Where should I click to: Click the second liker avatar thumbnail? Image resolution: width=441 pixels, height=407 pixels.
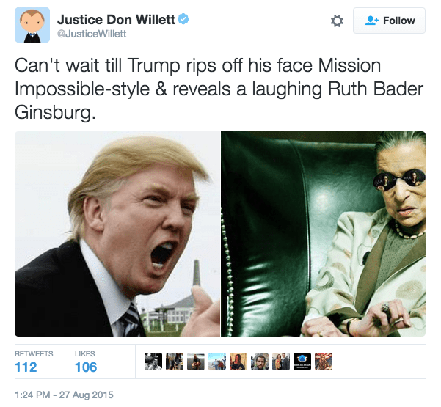(175, 362)
